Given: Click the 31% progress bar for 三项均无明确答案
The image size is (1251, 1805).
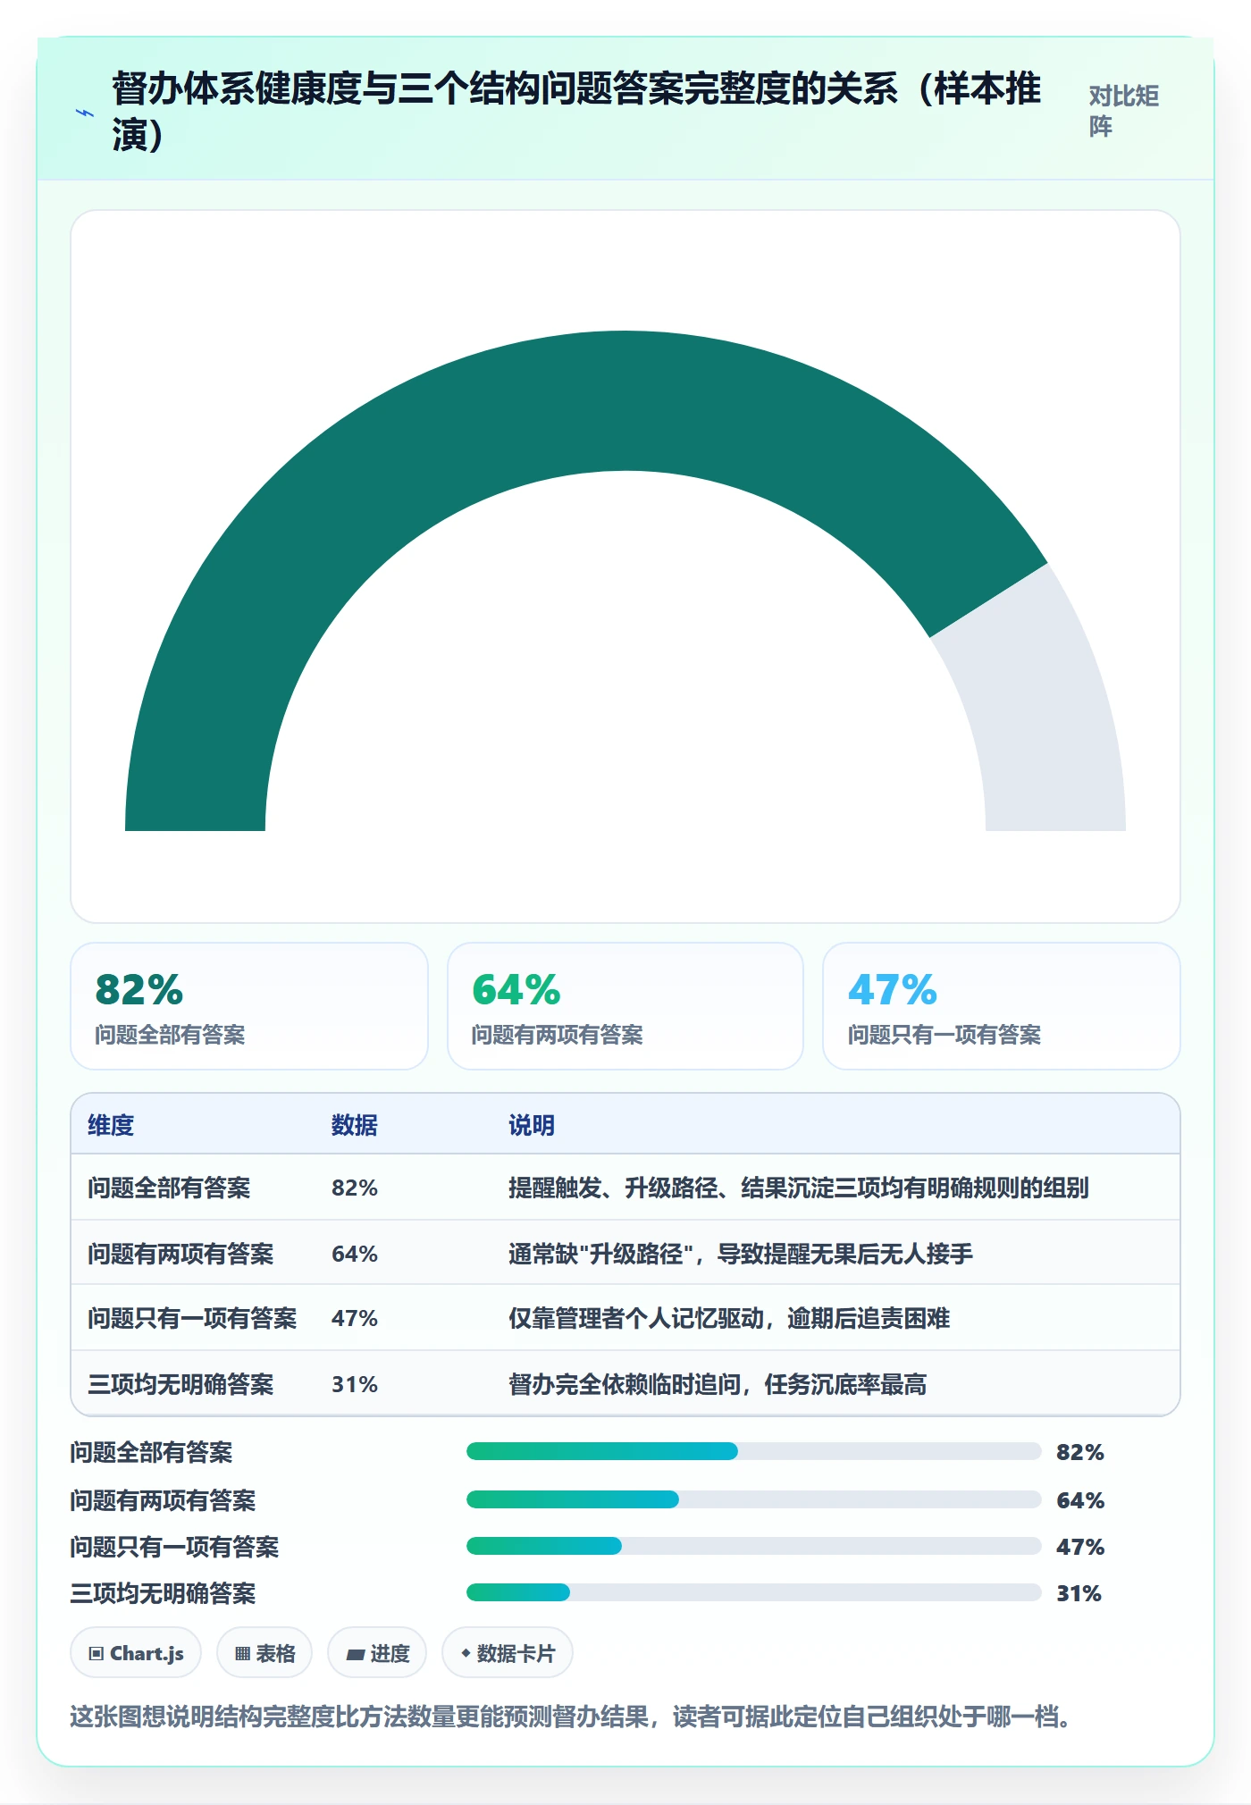Looking at the screenshot, I should 754,1592.
